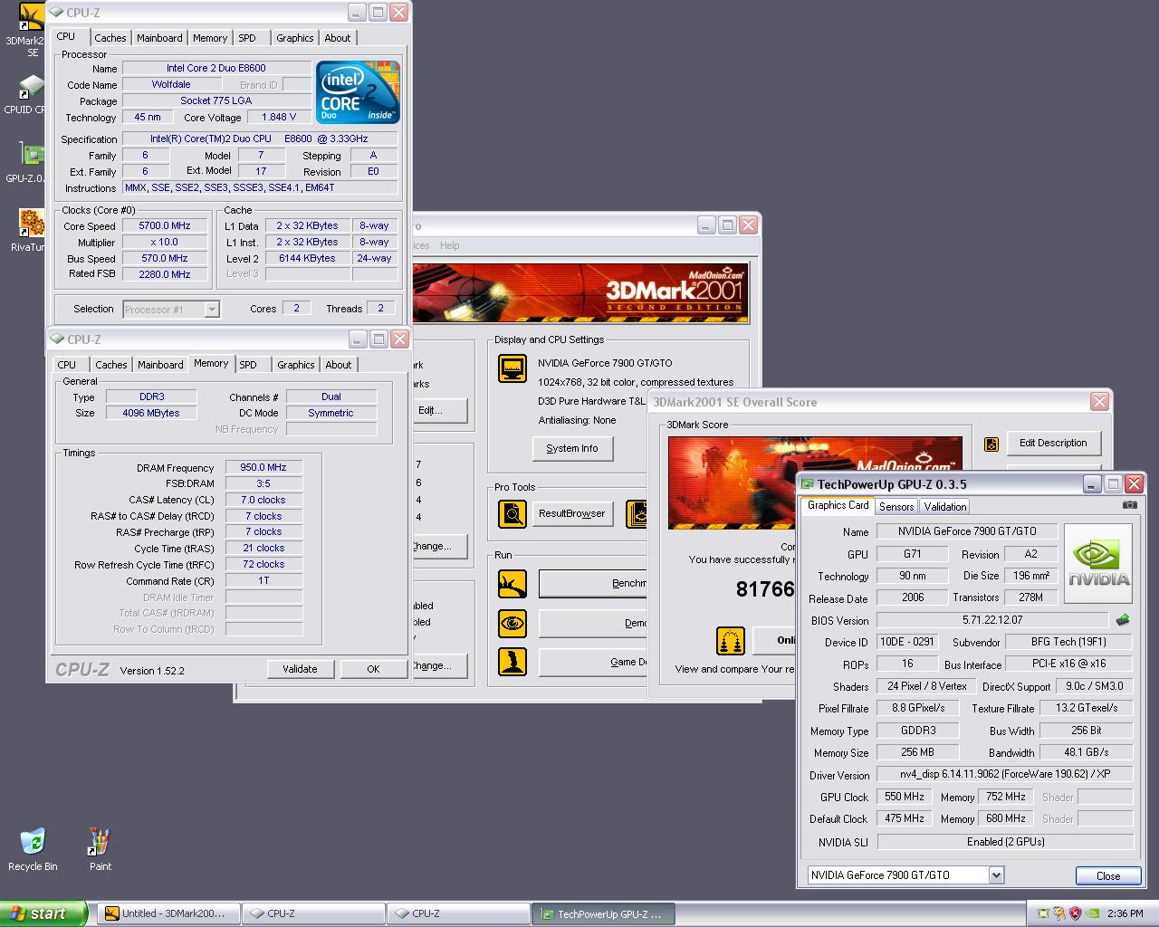Open the 3DMark2001 SE desktop shortcut
Screen dimensions: 1159x927
coord(31,29)
